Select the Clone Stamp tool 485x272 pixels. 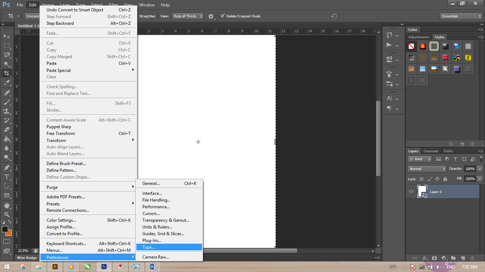[6, 111]
